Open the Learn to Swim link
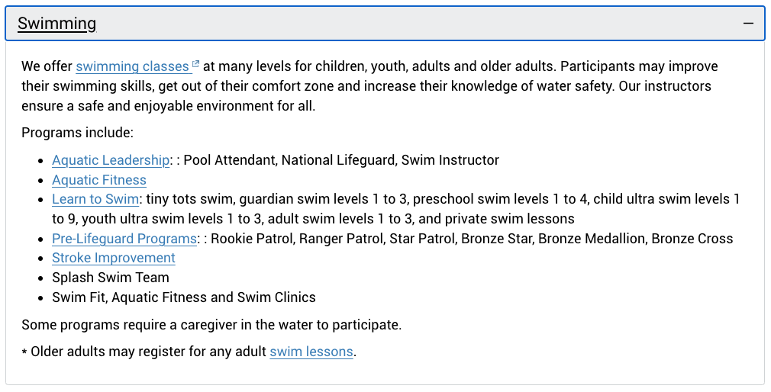Screen dimensions: 771x392 pyautogui.click(x=95, y=199)
